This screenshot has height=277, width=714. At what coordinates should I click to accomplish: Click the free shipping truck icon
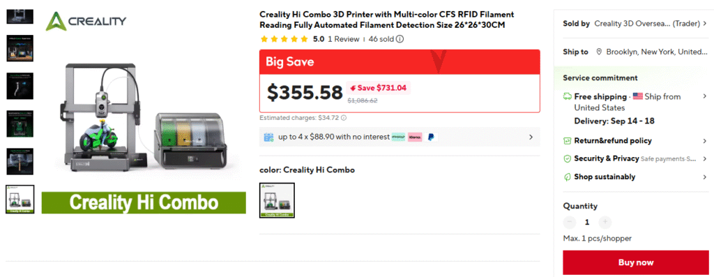click(568, 96)
